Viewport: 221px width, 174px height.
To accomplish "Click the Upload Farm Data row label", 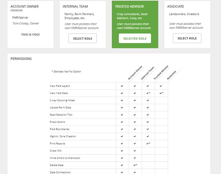I will (60, 107).
